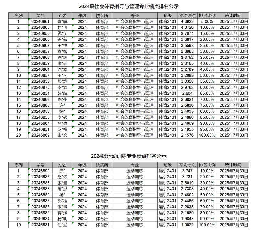Click the title of the 运动训练 ranking table
Screen dimensions: 258x233
pyautogui.click(x=129, y=156)
